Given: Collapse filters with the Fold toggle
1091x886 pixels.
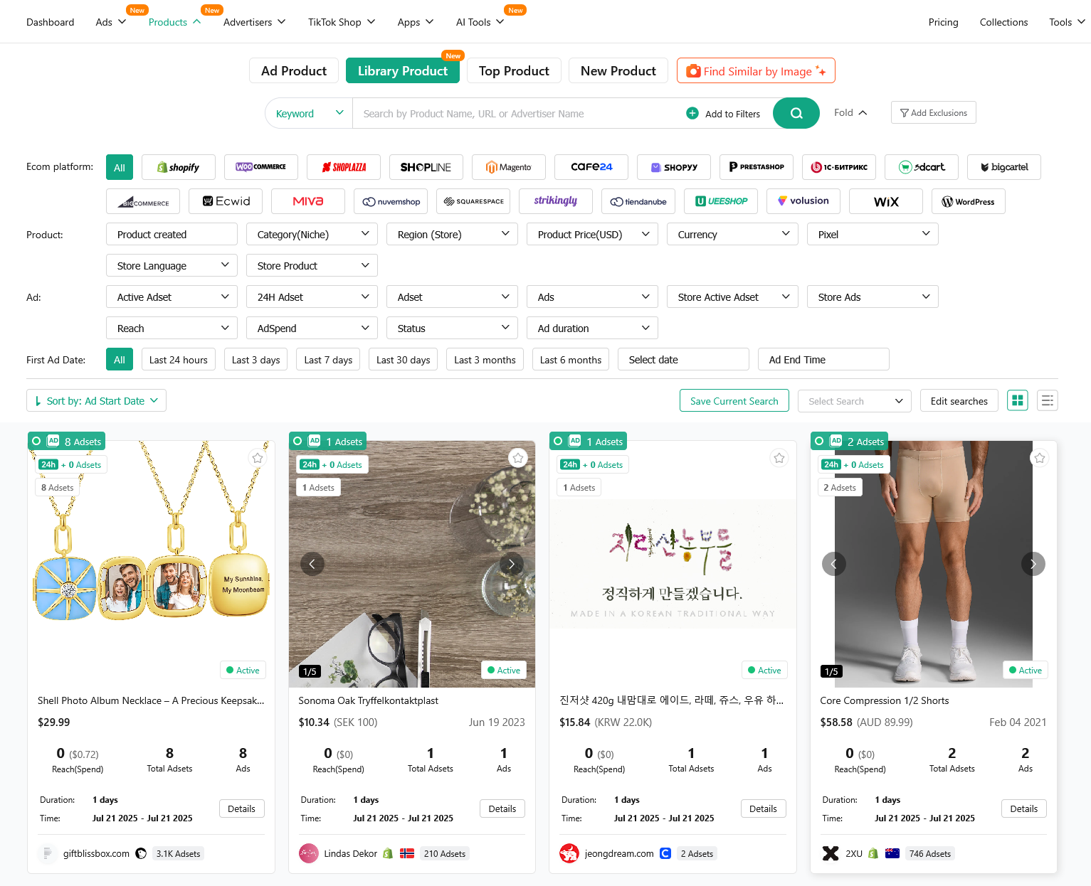Looking at the screenshot, I should point(850,112).
